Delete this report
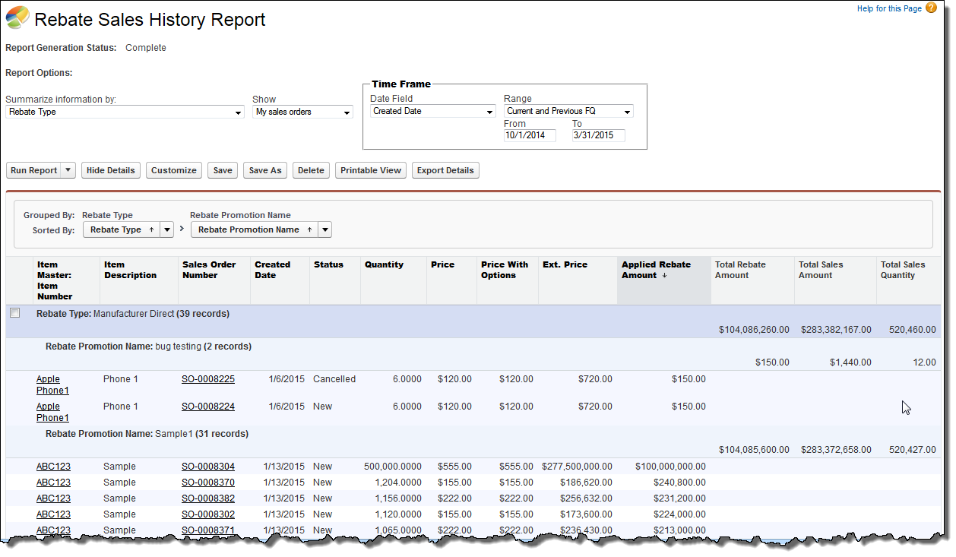This screenshot has height=557, width=956. coord(311,170)
